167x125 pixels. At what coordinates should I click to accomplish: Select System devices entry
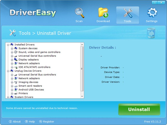coord(28,48)
